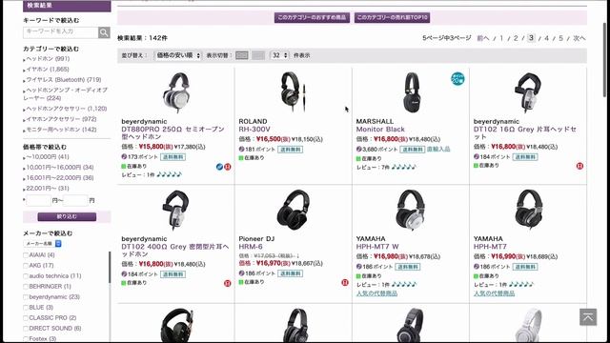Filter price range ~10,000円 (41)

coord(48,156)
